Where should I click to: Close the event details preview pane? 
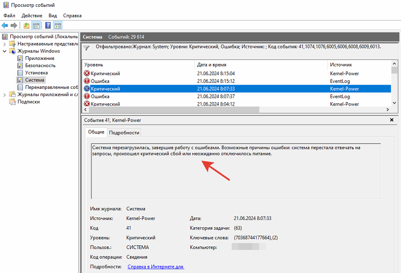392,120
